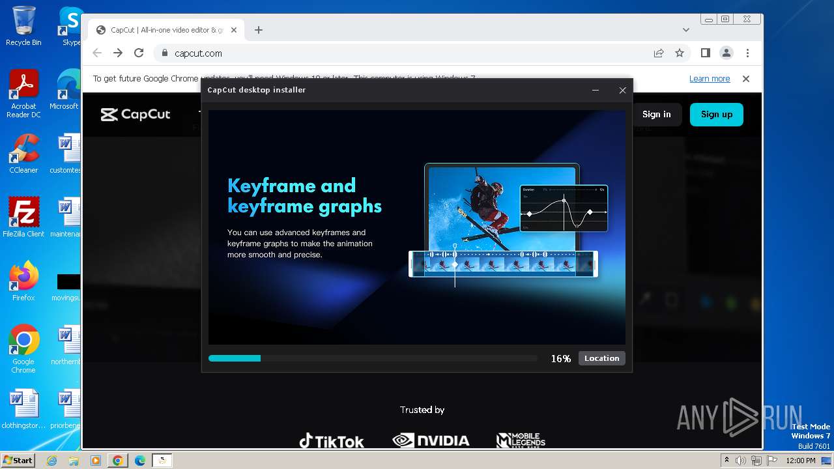Click the Location button in installer
834x469 pixels.
(x=601, y=358)
